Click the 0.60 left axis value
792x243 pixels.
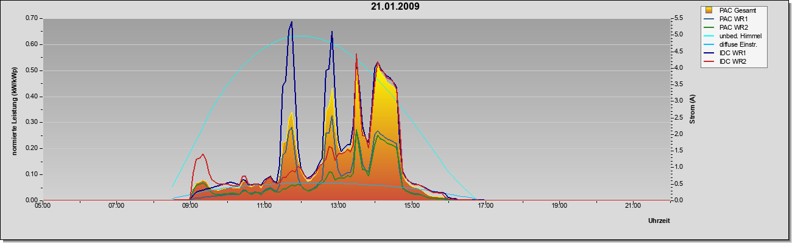[32, 44]
